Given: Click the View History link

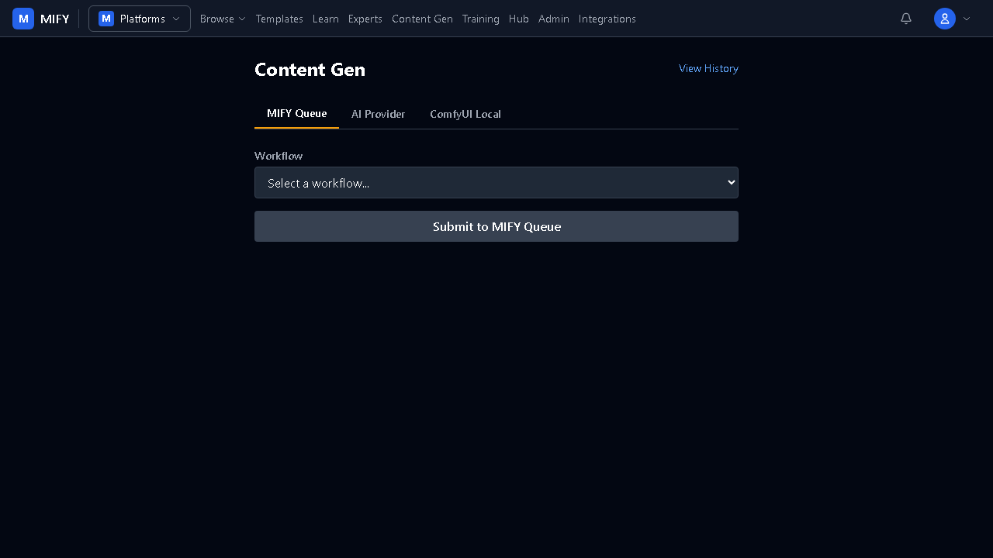Looking at the screenshot, I should click(708, 68).
